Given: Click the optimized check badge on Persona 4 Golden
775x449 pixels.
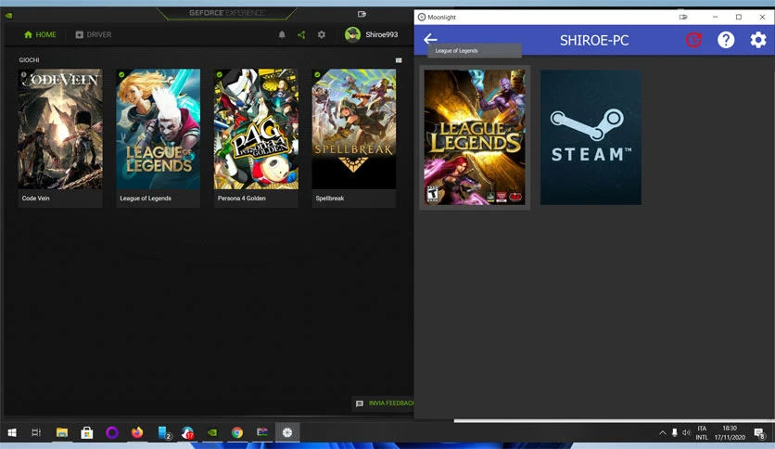Looking at the screenshot, I should tap(220, 74).
